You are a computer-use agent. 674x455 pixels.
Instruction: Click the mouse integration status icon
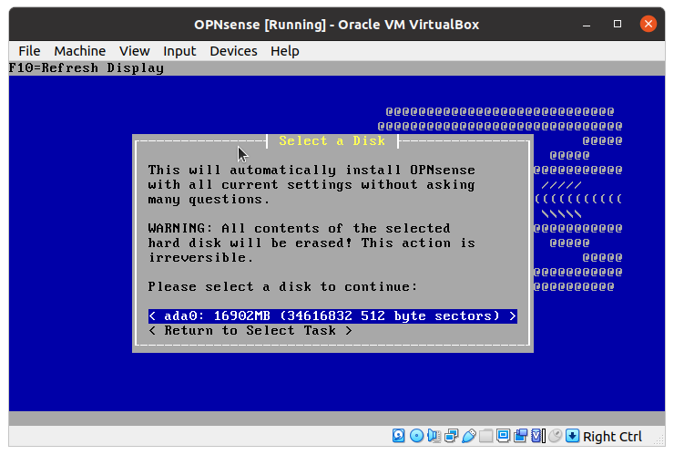pyautogui.click(x=555, y=436)
